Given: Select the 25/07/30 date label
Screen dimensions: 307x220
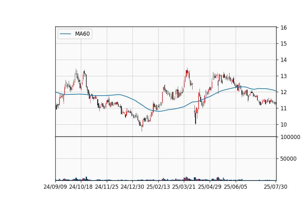Looking at the screenshot, I should pos(276,187).
